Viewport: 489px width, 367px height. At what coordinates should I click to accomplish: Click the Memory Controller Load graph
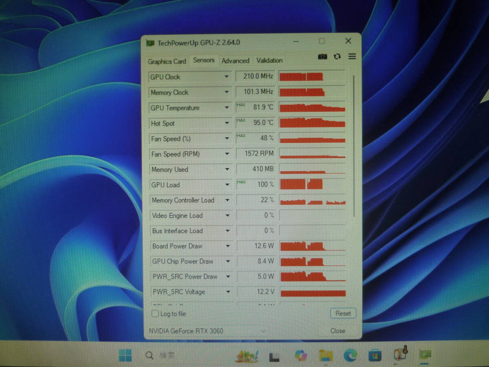[313, 200]
